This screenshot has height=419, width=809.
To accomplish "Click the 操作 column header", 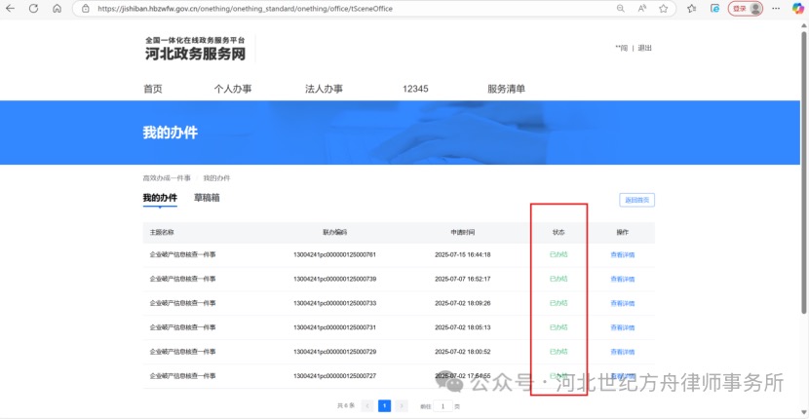I will pos(622,232).
